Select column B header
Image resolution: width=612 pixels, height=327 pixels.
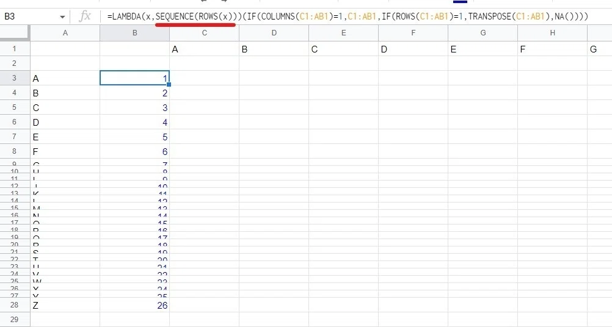coord(134,33)
